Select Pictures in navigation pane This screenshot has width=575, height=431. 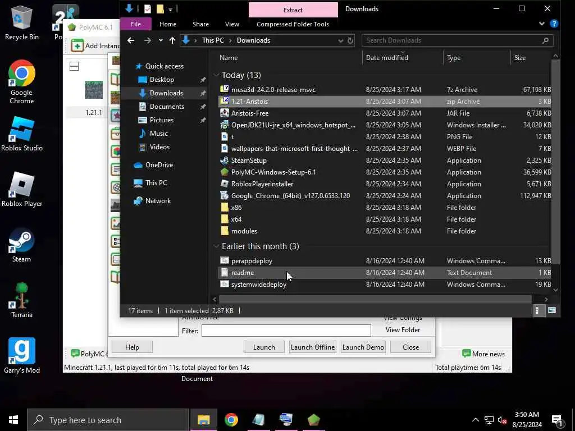[x=161, y=120]
